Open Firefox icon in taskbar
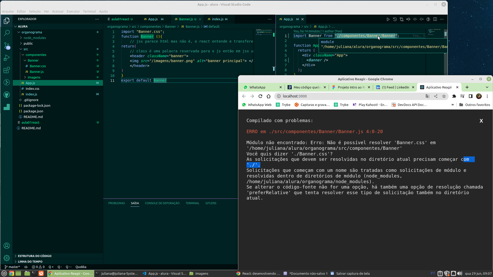 (x=41, y=273)
